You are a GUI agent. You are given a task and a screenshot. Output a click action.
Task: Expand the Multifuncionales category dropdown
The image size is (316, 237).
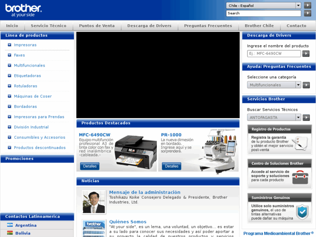[x=274, y=85]
